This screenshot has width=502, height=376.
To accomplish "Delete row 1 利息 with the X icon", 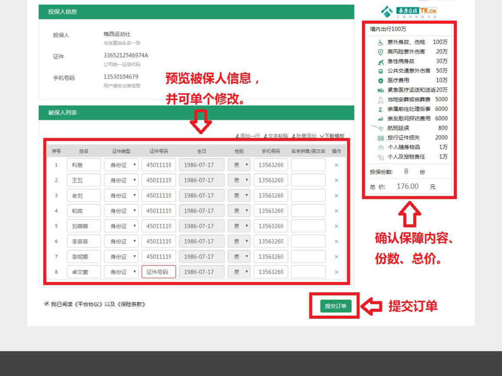I will (x=336, y=165).
